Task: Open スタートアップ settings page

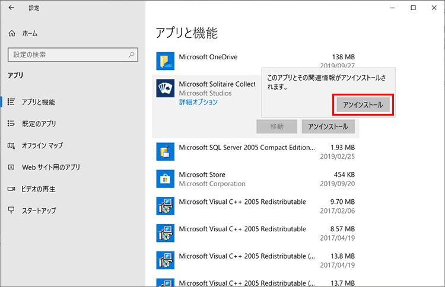Action: pos(39,211)
